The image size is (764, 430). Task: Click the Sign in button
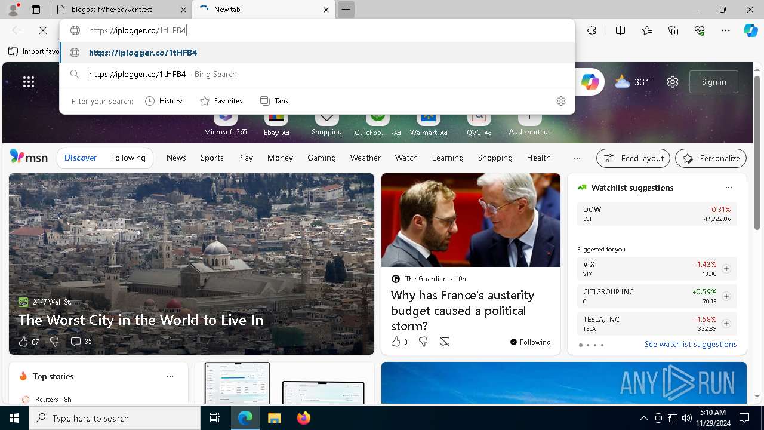click(x=714, y=82)
